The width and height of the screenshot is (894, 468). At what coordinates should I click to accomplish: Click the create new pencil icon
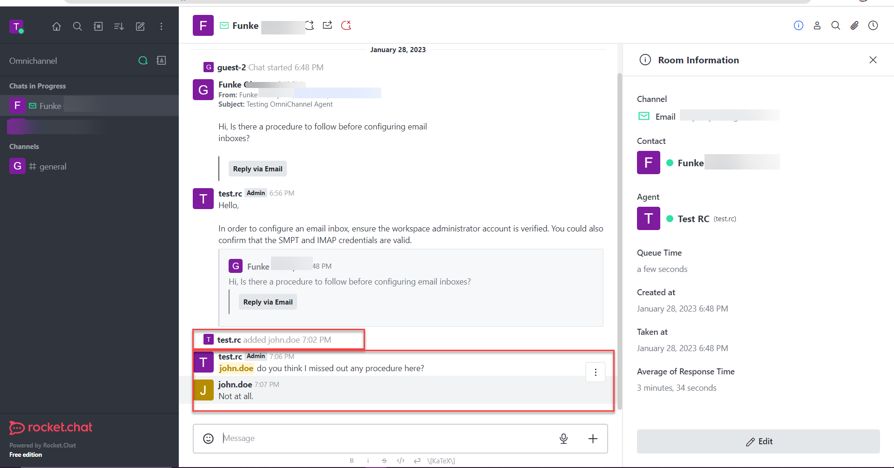[x=140, y=27]
